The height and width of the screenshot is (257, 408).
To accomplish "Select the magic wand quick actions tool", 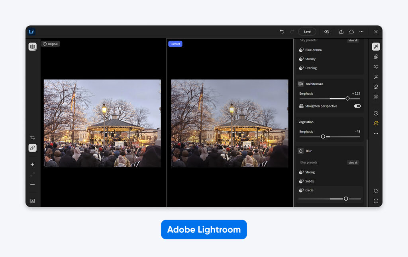I will point(376,47).
